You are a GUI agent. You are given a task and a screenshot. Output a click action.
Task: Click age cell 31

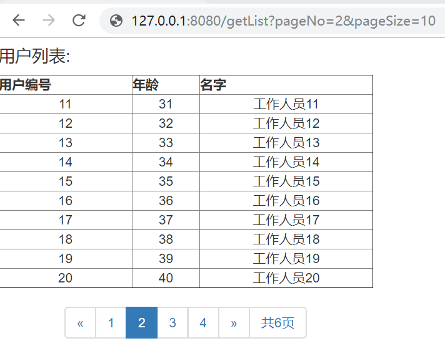click(166, 104)
